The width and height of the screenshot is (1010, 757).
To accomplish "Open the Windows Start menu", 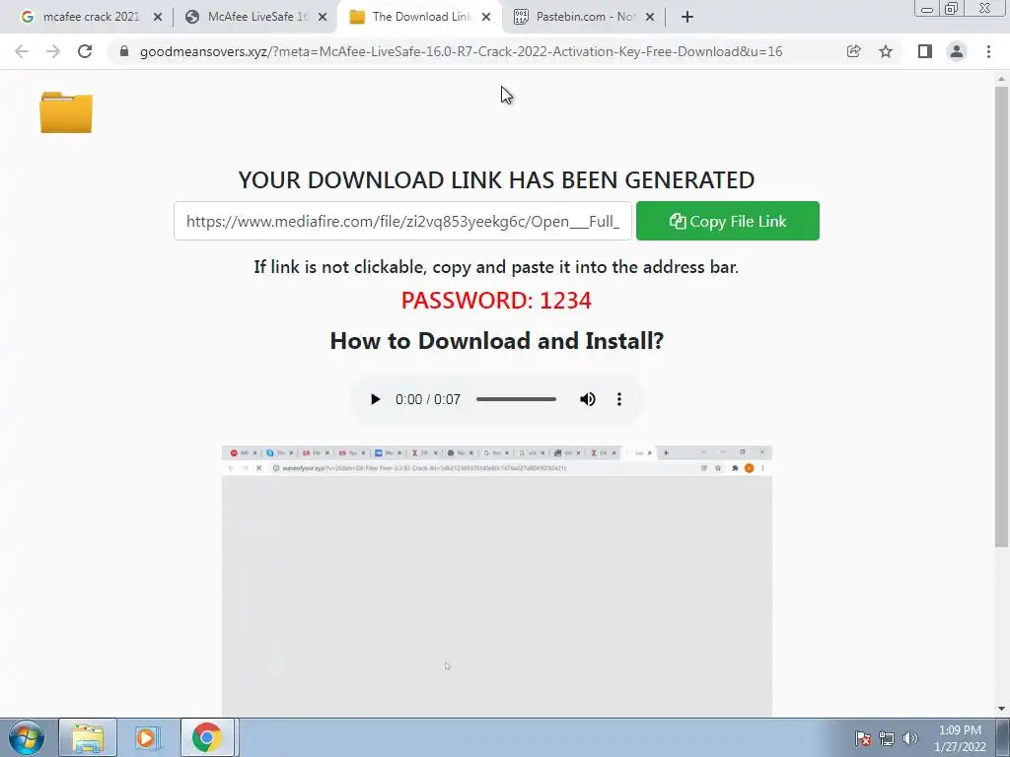I will click(27, 737).
